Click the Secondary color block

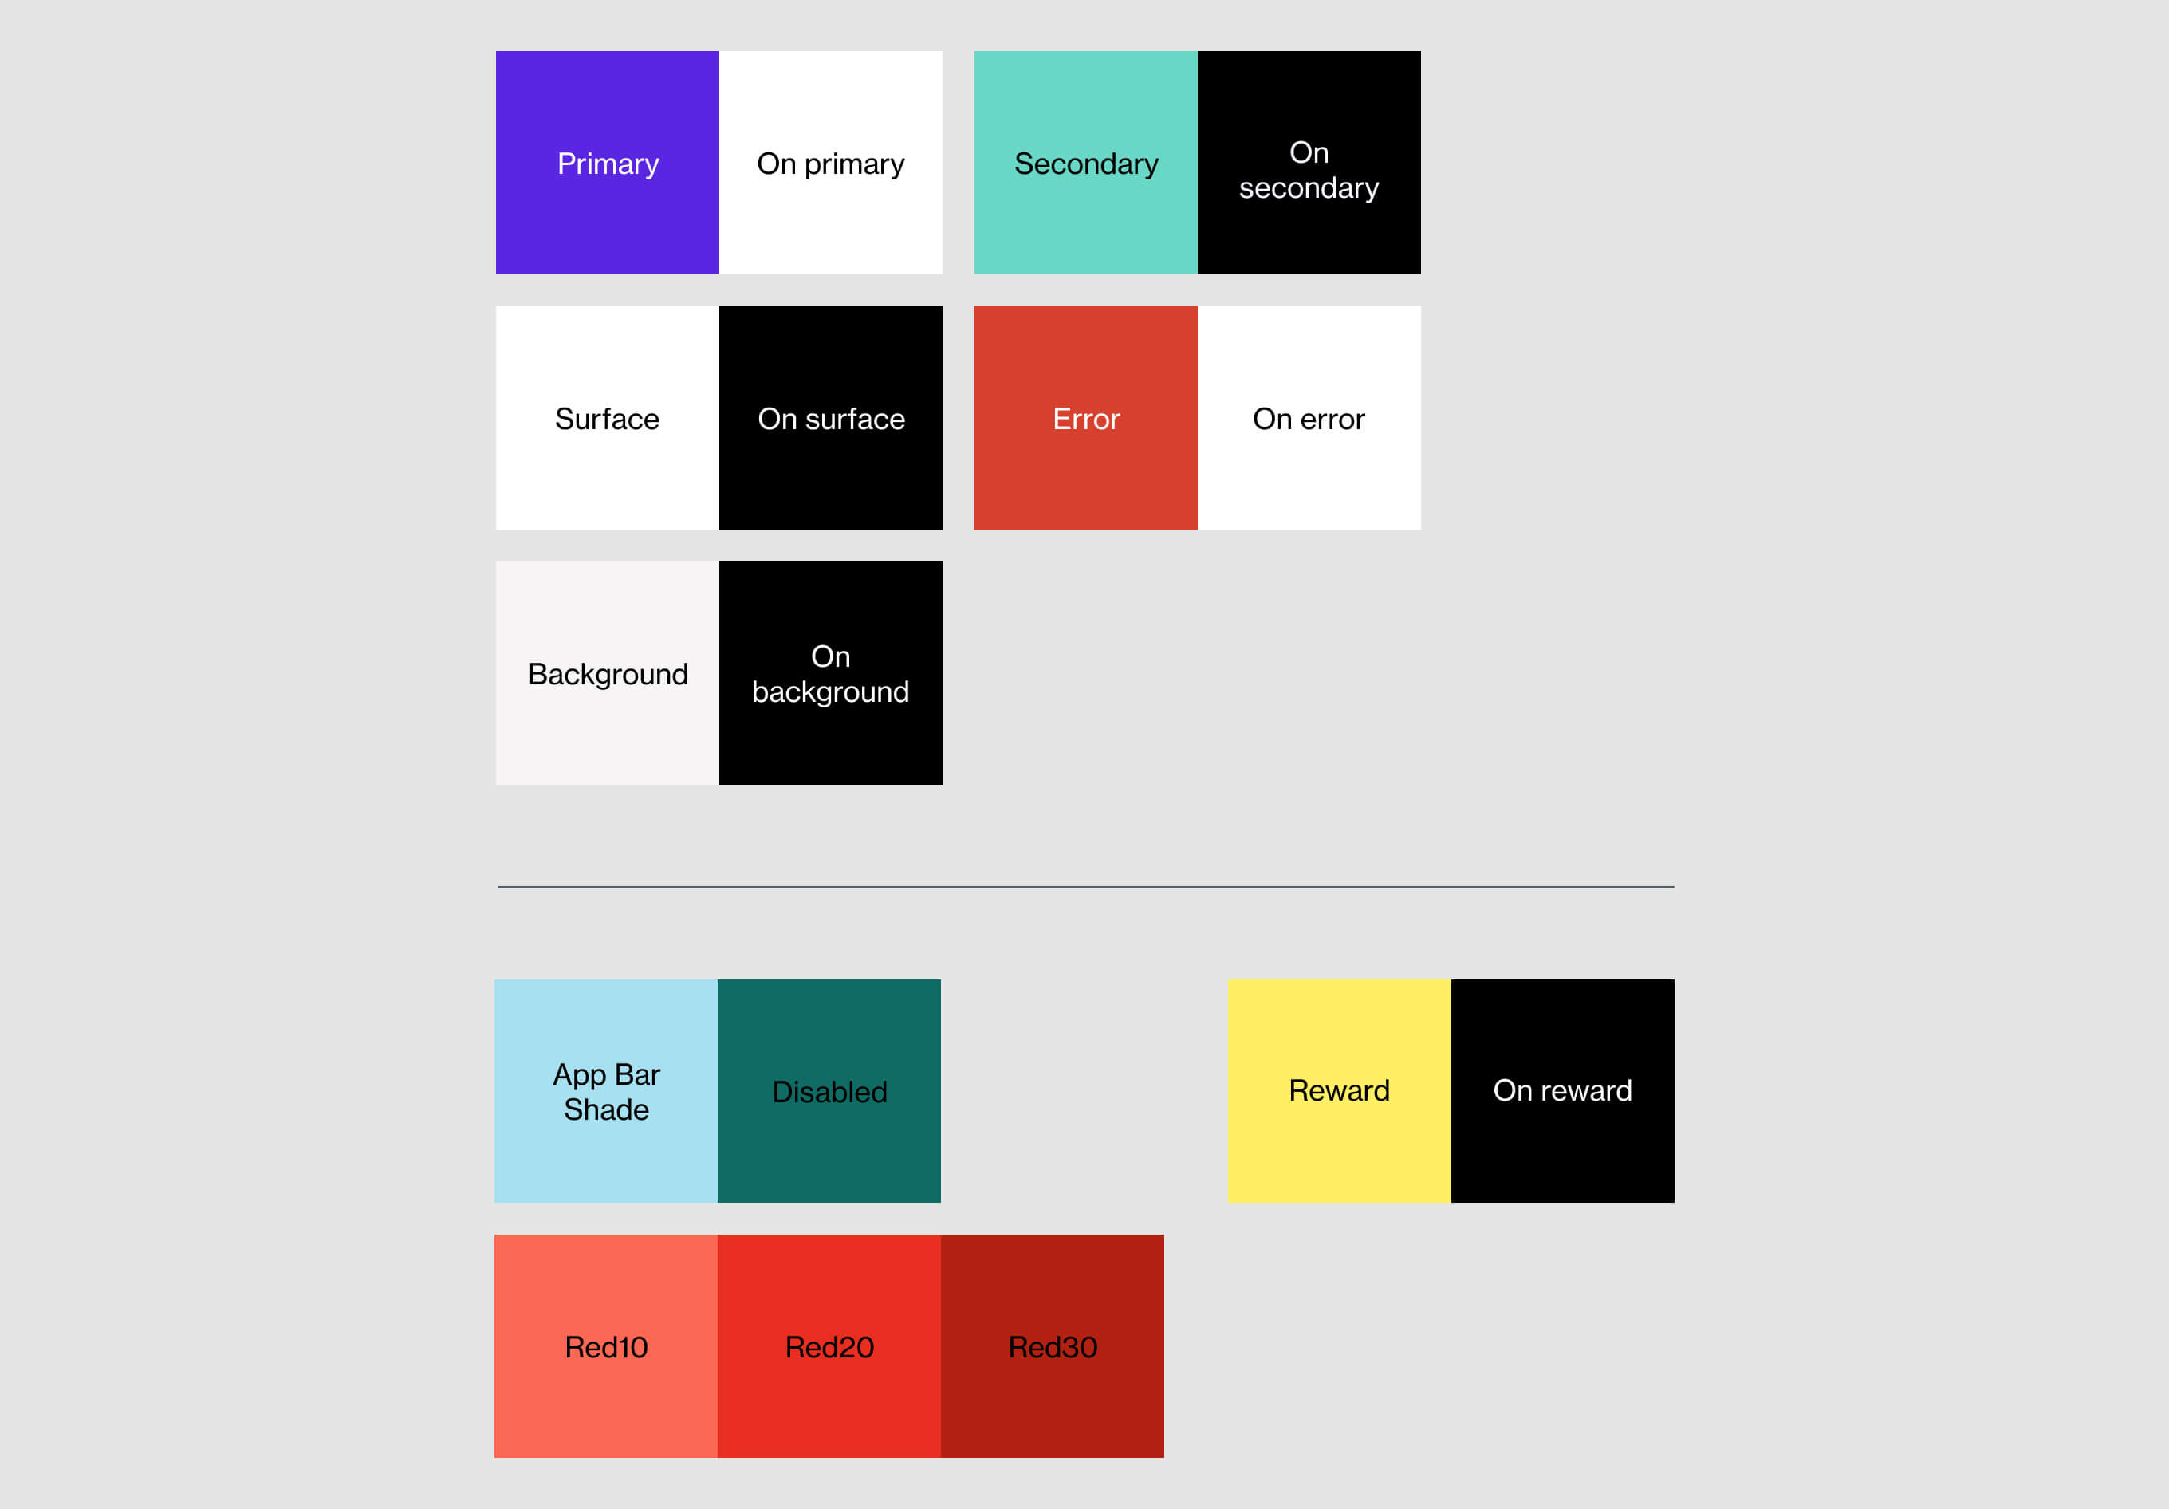(x=1088, y=162)
